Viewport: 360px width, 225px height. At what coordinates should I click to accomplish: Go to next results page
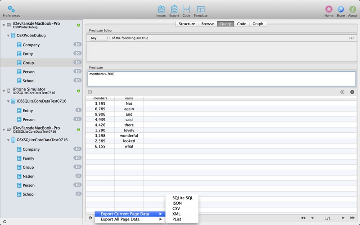point(343,218)
